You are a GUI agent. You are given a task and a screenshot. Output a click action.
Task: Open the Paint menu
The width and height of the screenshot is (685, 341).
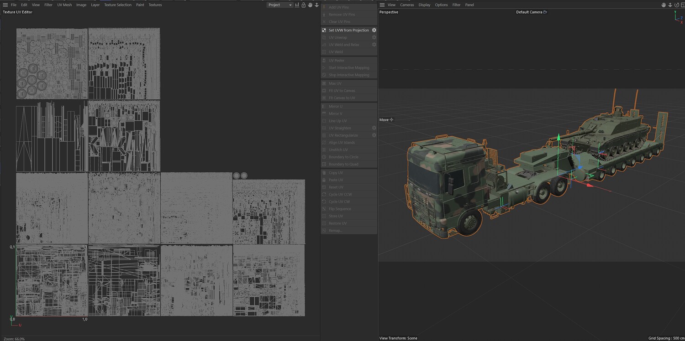(140, 5)
